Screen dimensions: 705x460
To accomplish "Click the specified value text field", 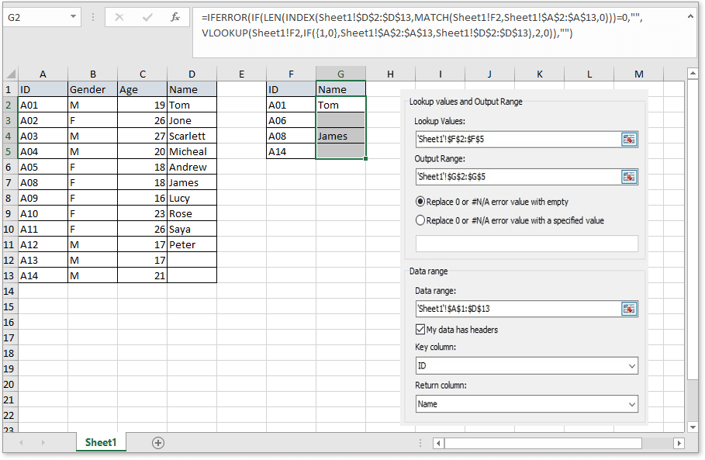I will click(x=527, y=244).
